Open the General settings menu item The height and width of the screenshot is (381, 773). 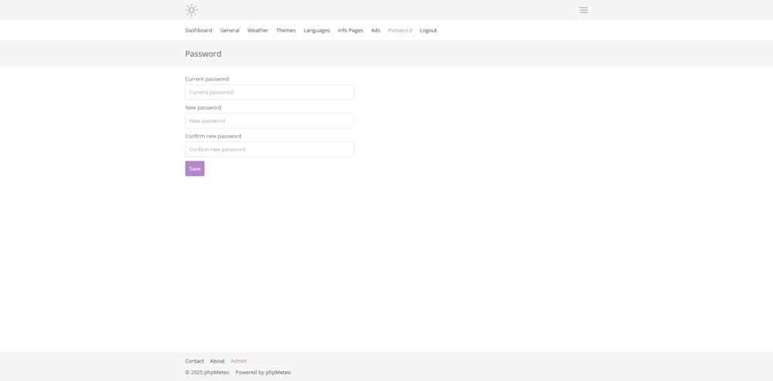point(230,30)
